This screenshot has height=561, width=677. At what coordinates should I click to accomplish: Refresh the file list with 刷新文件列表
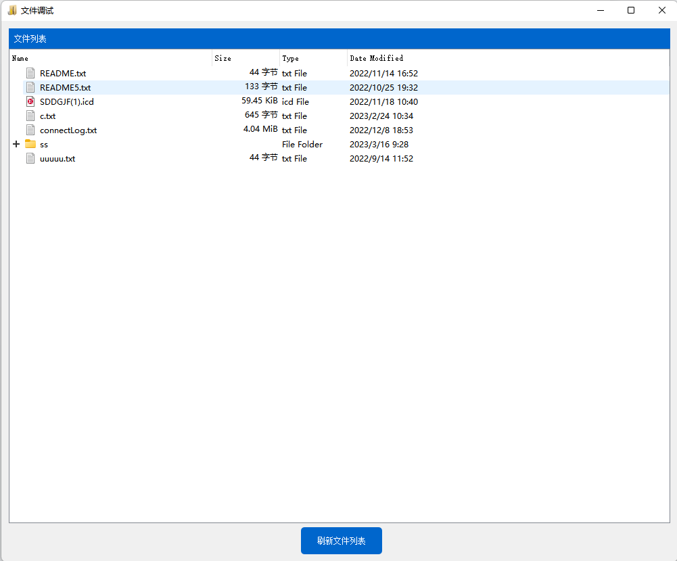coord(342,541)
